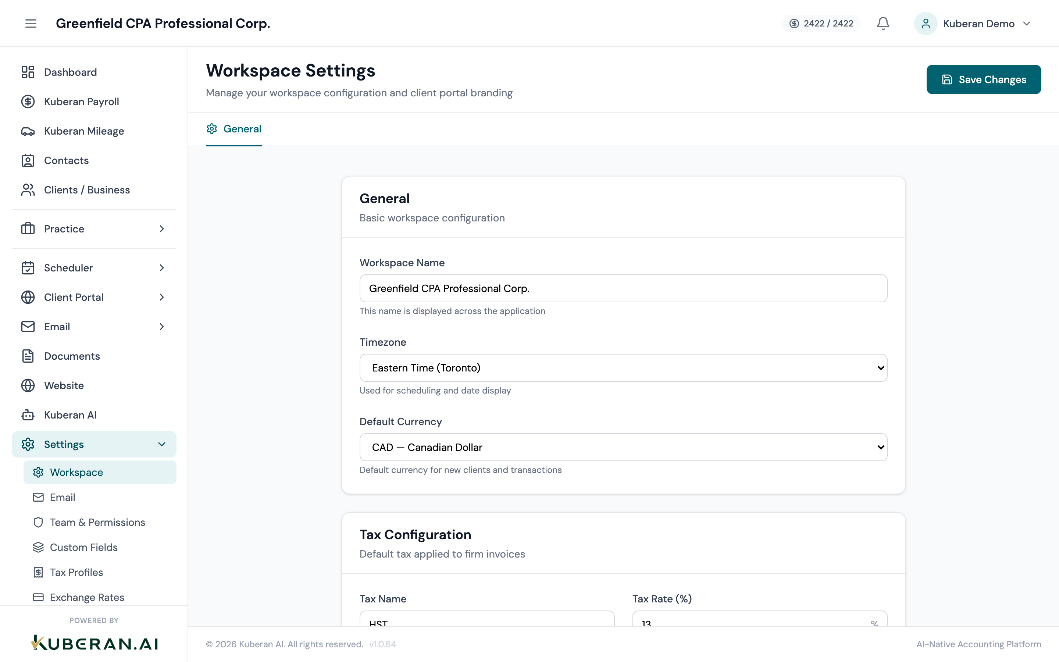Open the Documents page
Viewport: 1059px width, 662px height.
pyautogui.click(x=94, y=356)
